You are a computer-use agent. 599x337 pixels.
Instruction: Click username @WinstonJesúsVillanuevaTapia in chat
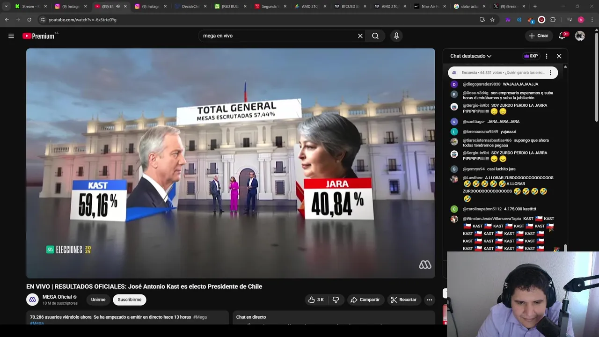click(x=492, y=219)
